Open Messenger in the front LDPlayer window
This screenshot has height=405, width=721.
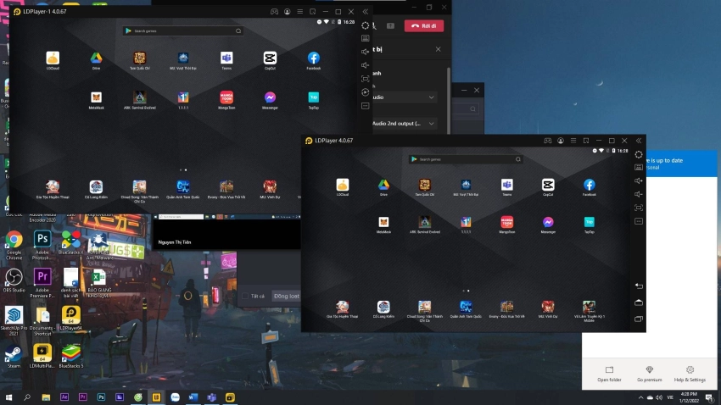point(548,222)
